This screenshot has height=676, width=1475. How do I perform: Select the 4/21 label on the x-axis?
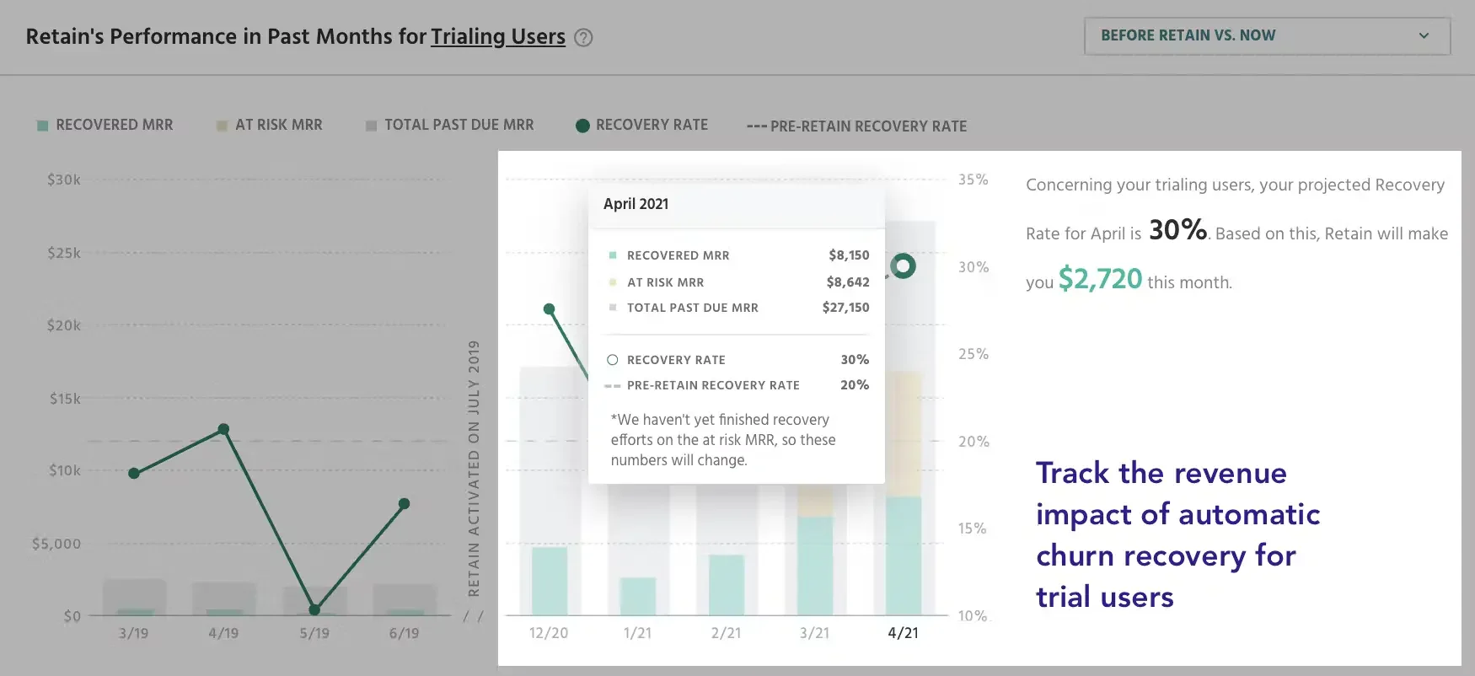904,632
